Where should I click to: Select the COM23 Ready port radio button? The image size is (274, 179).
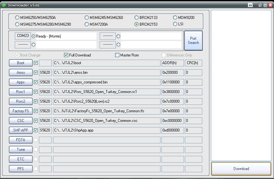(33, 36)
